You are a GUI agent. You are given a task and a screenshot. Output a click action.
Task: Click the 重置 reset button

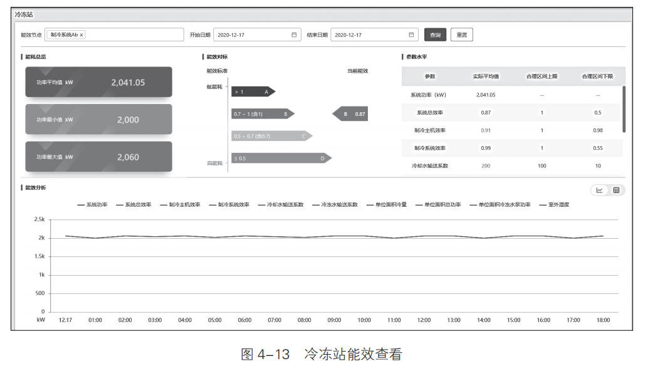[x=462, y=34]
